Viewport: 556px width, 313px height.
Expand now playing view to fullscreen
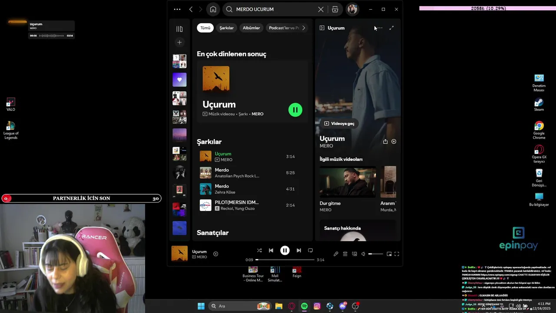click(391, 28)
